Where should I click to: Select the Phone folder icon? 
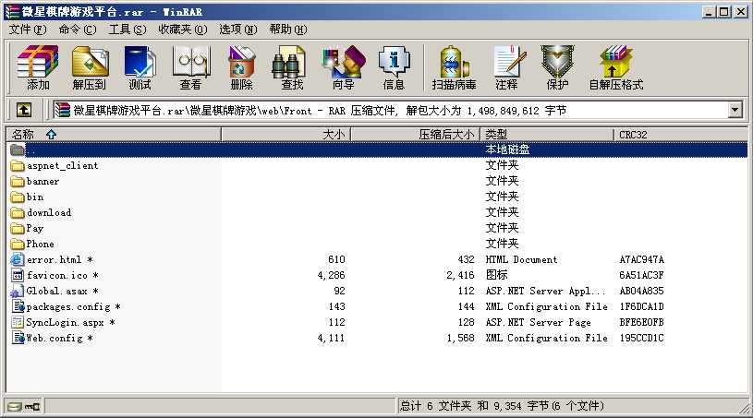click(x=18, y=244)
